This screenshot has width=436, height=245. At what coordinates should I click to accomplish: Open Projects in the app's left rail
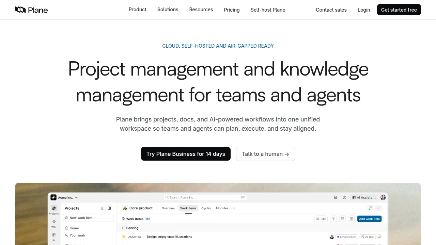54,210
